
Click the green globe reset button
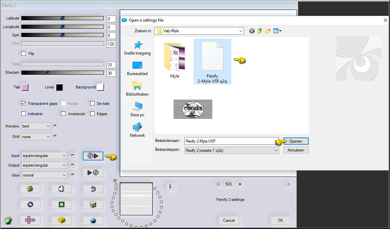[x=30, y=189]
